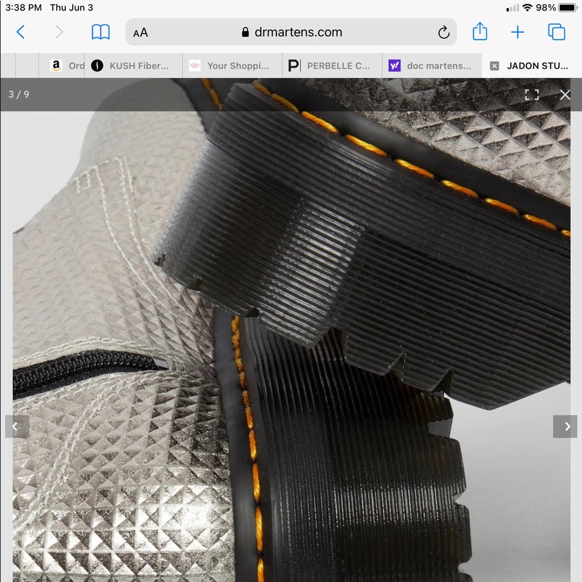
Task: Show the previous product image
Action: pyautogui.click(x=16, y=427)
